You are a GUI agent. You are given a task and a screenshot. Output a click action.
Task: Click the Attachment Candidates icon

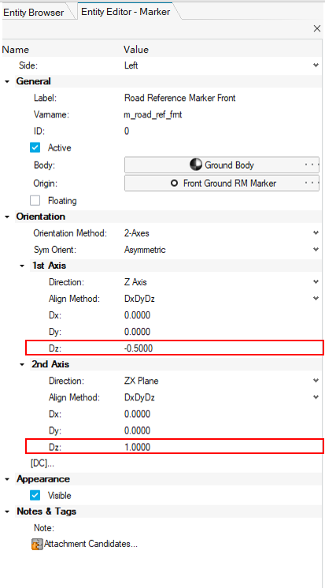37,544
